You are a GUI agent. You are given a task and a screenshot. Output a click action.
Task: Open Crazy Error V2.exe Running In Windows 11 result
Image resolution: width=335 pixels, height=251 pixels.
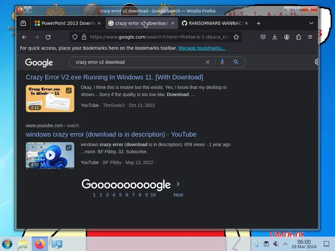tap(115, 77)
